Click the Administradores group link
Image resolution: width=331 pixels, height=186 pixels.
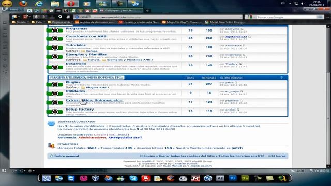click(92, 138)
